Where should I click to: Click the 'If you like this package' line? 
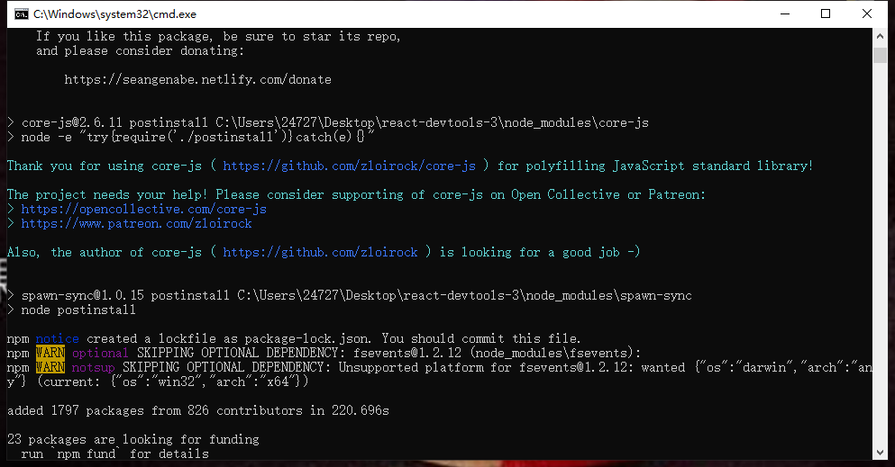pos(219,37)
